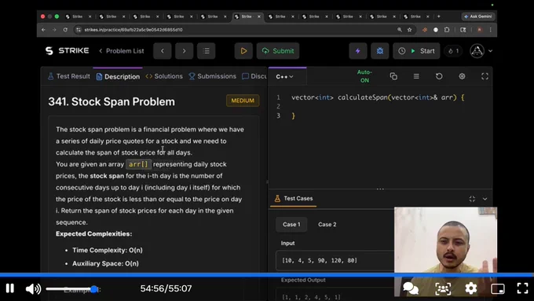Open Ask Gemini button
Image resolution: width=534 pixels, height=301 pixels.
point(479,17)
